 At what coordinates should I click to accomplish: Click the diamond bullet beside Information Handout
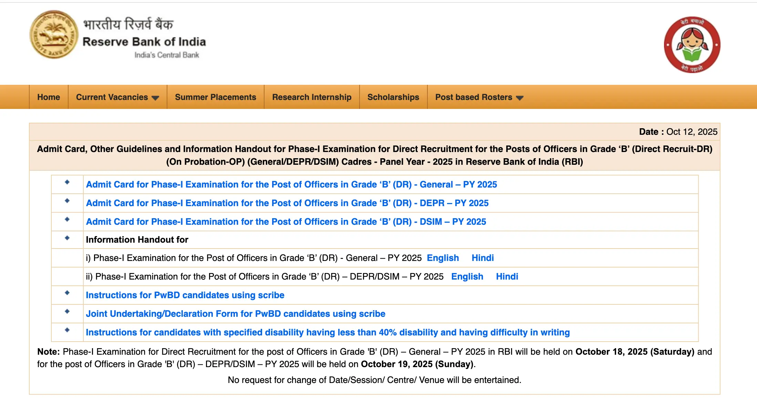(67, 238)
